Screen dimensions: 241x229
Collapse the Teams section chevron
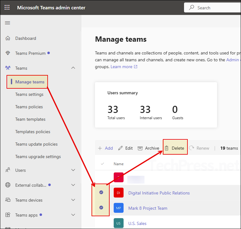(x=73, y=68)
